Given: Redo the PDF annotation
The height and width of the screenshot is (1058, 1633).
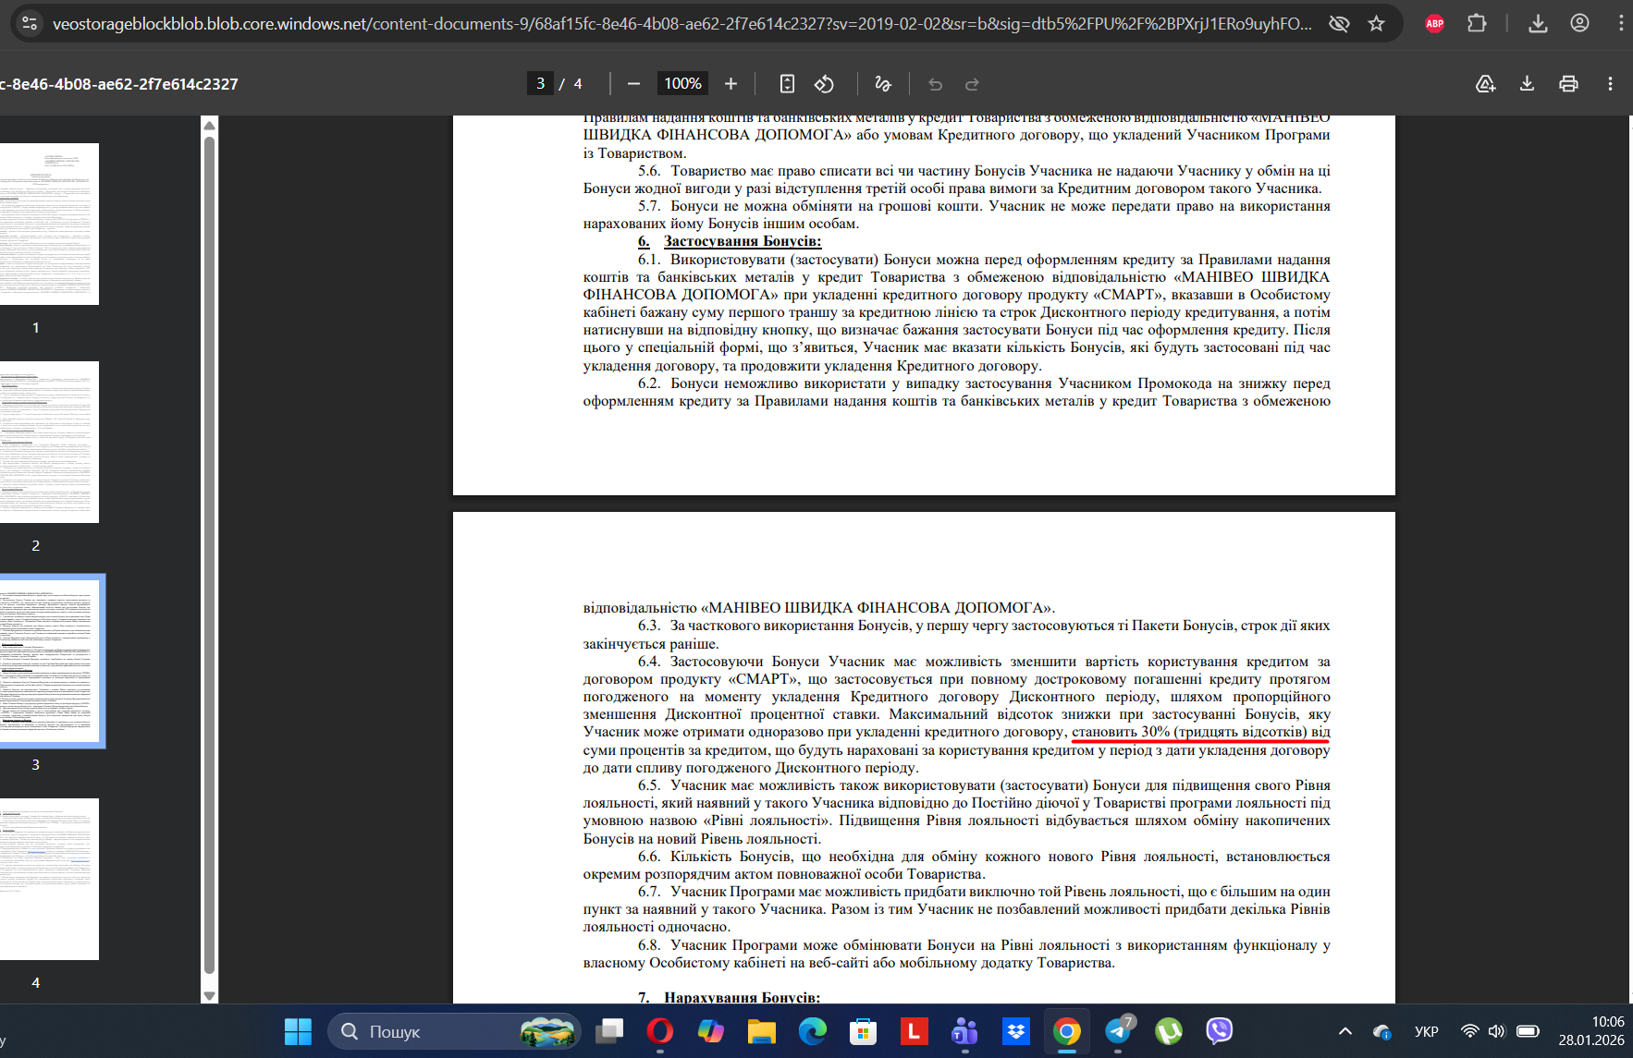Looking at the screenshot, I should (972, 84).
